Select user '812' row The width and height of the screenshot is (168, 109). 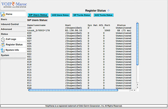coord(79,80)
